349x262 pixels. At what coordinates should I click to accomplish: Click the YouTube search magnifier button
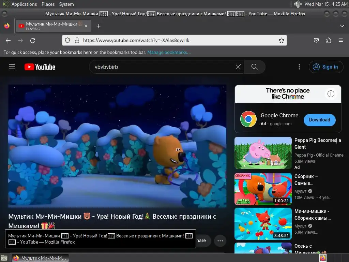pyautogui.click(x=254, y=67)
